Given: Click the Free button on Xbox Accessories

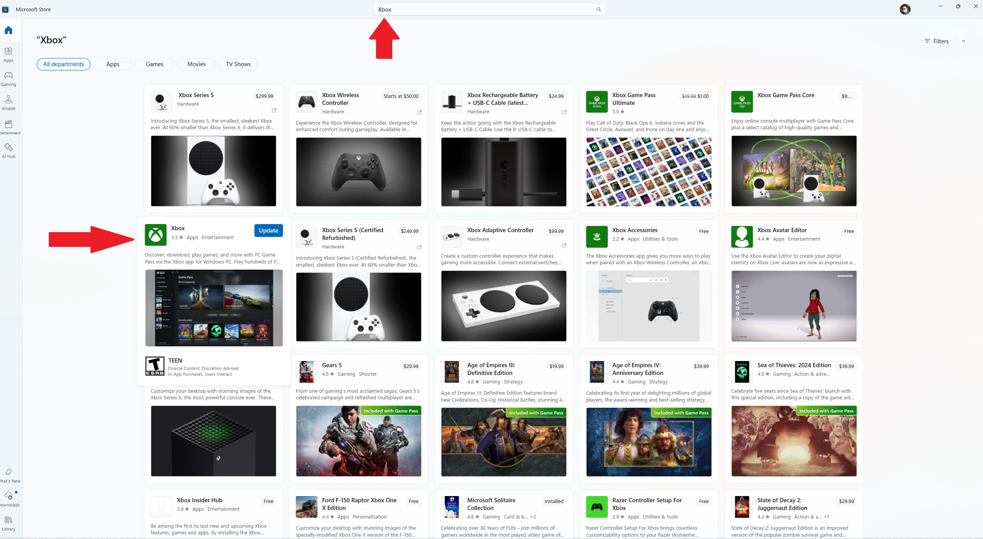Looking at the screenshot, I should click(x=704, y=231).
